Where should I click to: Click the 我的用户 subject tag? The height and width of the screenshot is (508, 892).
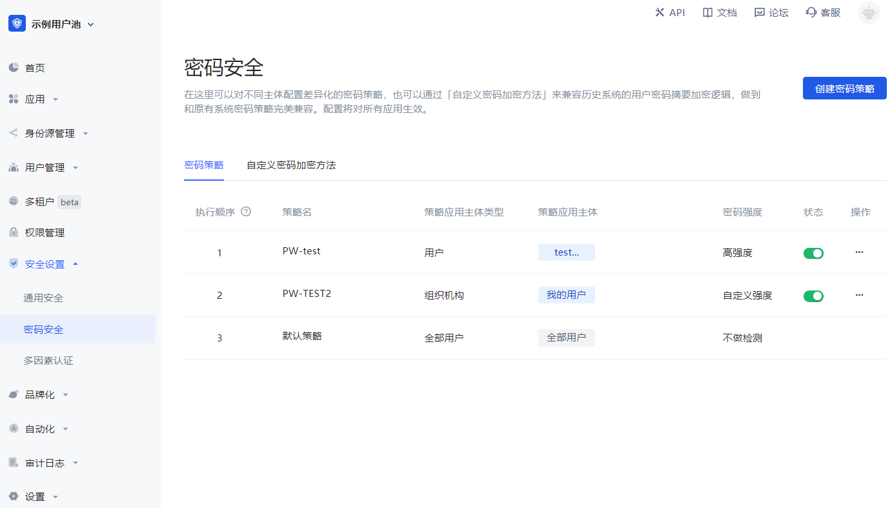coord(566,295)
